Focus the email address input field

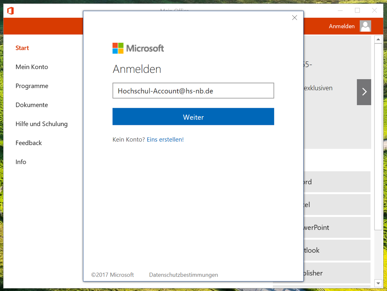click(x=193, y=91)
